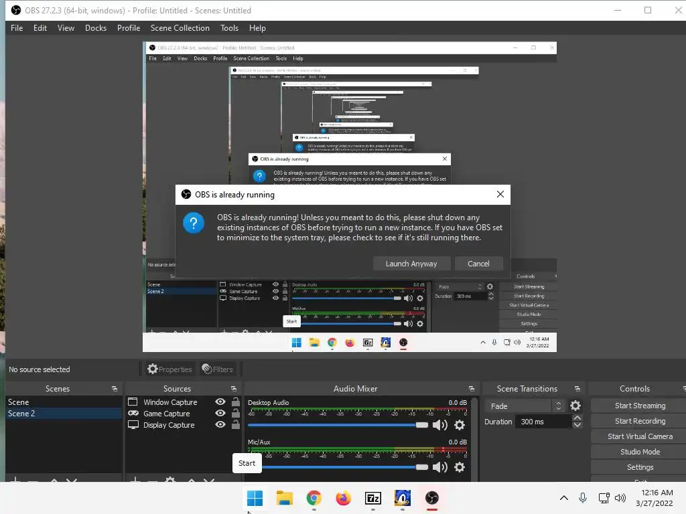Image resolution: width=686 pixels, height=514 pixels.
Task: Click Start Recording
Action: 640,421
